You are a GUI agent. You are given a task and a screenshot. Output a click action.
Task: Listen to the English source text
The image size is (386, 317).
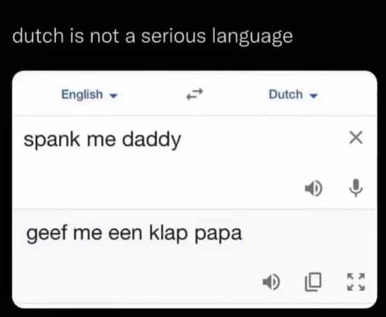[x=312, y=190]
